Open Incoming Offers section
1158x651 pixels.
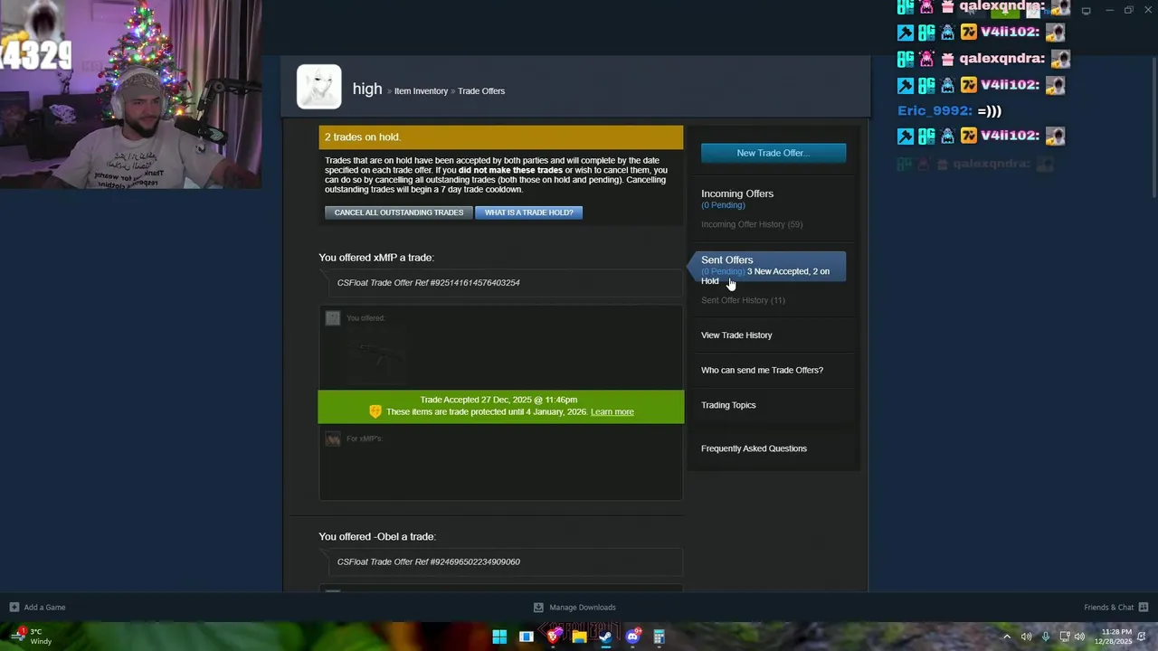point(737,193)
